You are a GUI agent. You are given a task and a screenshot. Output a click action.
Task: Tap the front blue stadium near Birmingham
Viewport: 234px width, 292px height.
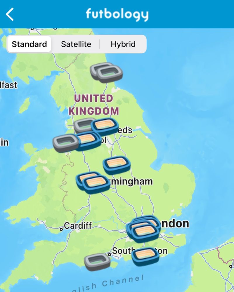pos(96,185)
